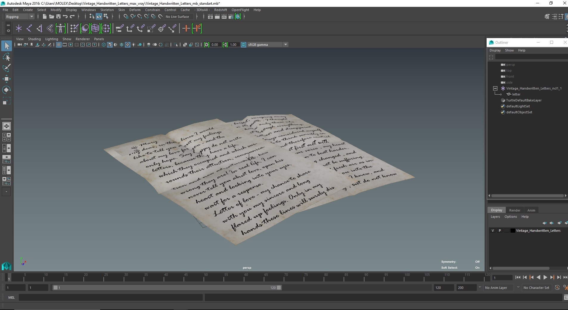Open the viewport Shading menu
The width and height of the screenshot is (568, 310).
click(34, 39)
